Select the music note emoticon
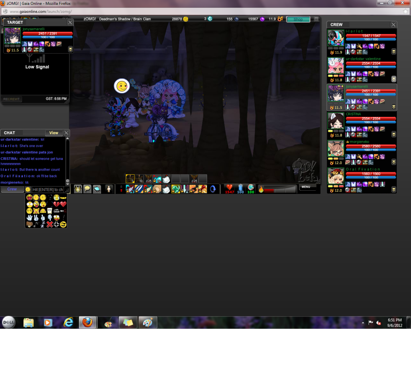 36,224
